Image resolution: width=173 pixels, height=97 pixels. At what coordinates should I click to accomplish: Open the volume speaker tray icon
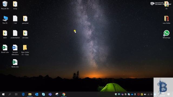point(151,94)
